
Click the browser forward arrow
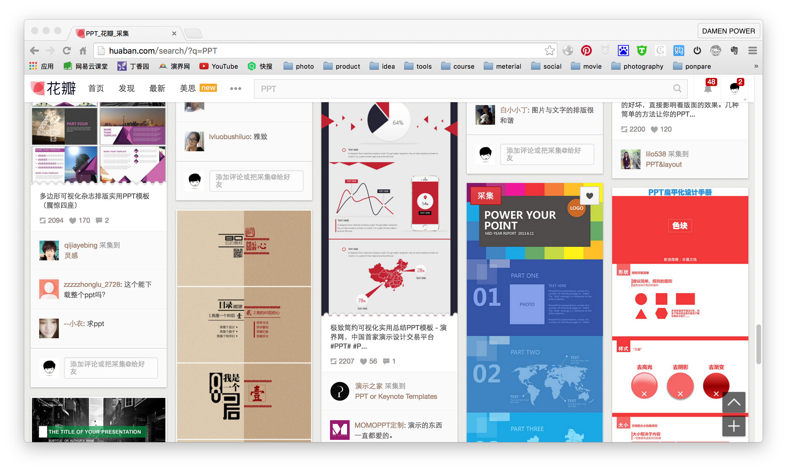[50, 51]
